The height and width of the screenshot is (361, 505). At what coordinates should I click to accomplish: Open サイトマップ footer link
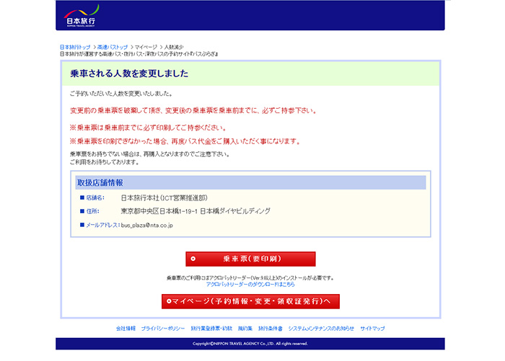(372, 329)
